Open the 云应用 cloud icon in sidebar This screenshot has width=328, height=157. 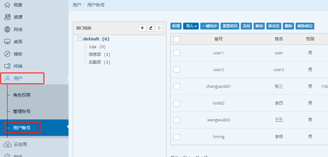pos(7,144)
